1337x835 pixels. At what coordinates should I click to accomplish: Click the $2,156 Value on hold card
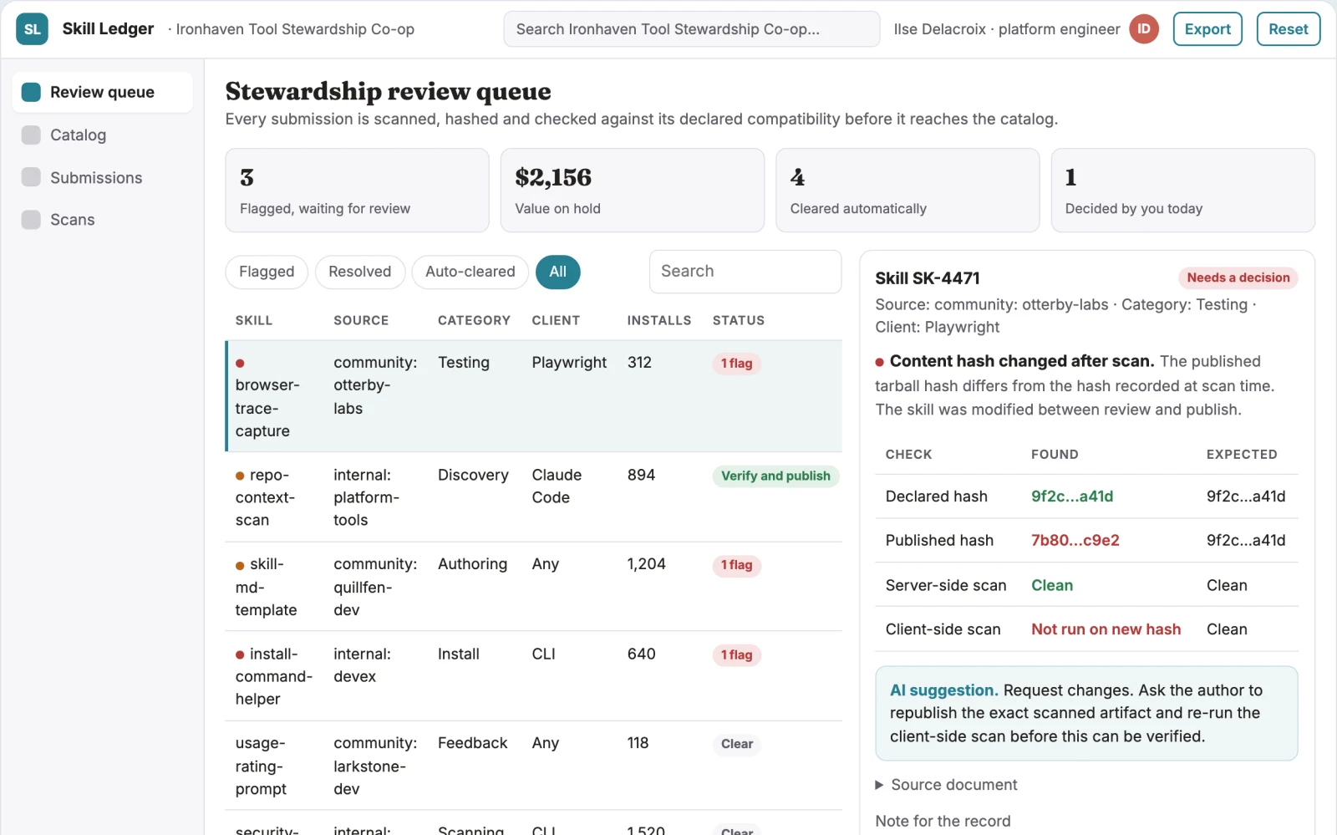(632, 191)
